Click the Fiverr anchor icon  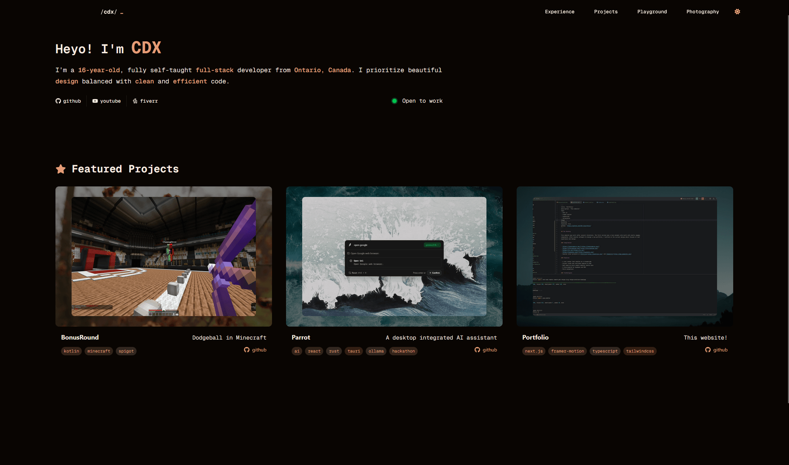pyautogui.click(x=135, y=101)
